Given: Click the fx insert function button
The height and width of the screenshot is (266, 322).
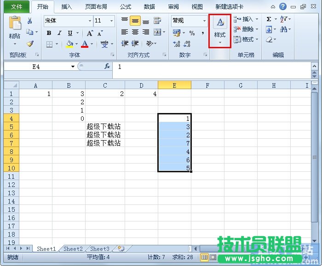Looking at the screenshot, I should click(x=107, y=66).
